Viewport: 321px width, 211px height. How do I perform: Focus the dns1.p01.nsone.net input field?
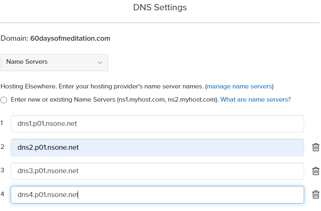point(157,124)
